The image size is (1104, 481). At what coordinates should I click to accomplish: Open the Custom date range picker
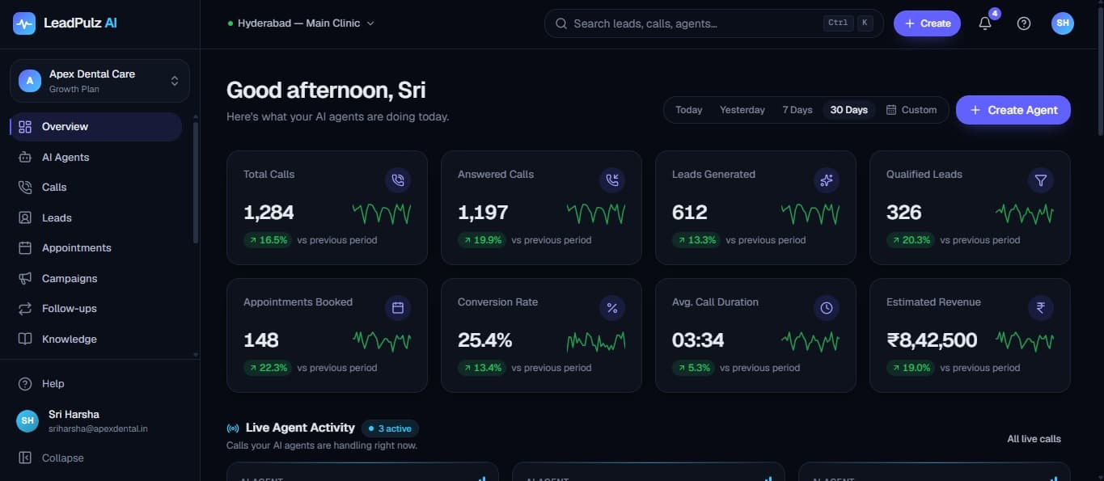(x=912, y=110)
